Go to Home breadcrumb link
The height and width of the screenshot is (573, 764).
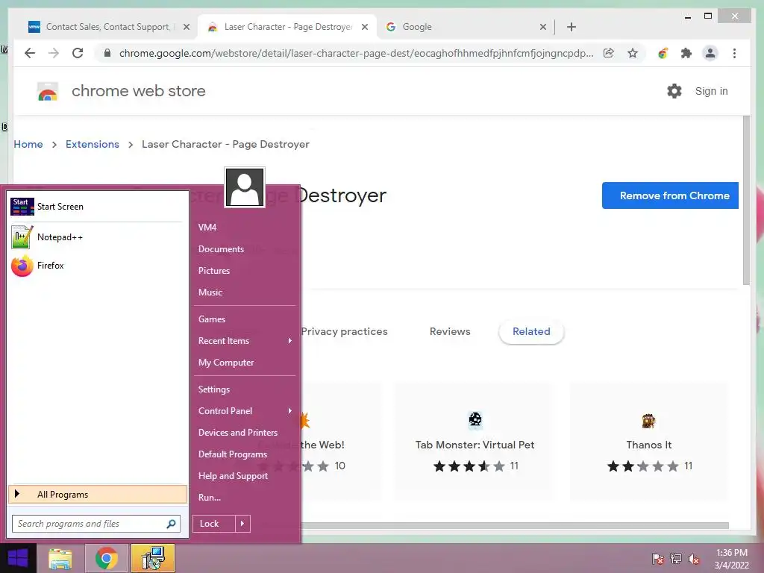(x=28, y=144)
